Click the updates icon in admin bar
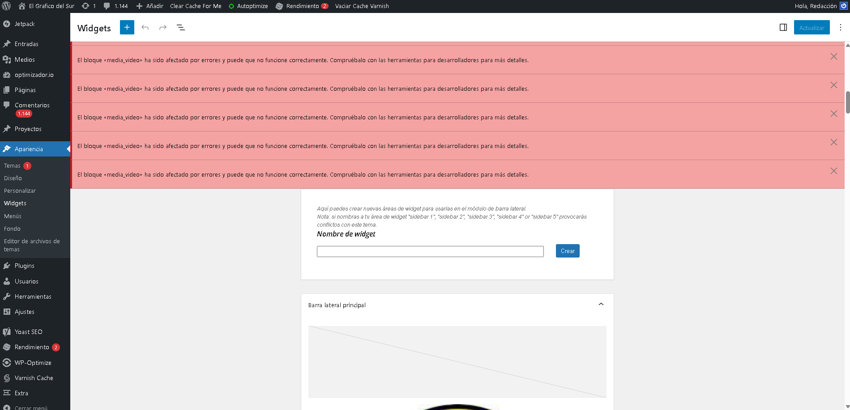 coord(88,6)
